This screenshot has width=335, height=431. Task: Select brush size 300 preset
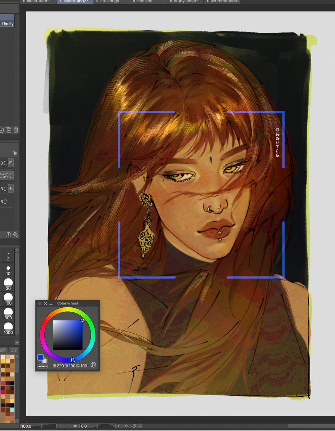point(8,314)
